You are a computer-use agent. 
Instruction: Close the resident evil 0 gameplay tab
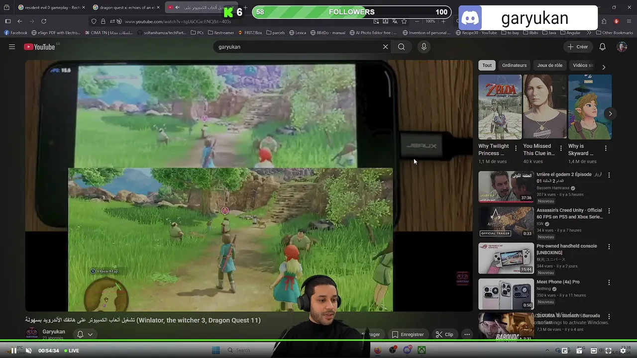point(83,7)
